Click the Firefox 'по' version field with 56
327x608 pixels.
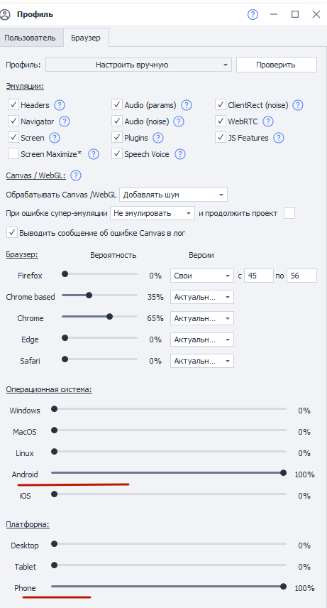tap(301, 276)
